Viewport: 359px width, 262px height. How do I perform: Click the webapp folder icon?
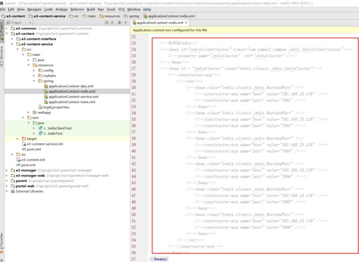coord(35,113)
